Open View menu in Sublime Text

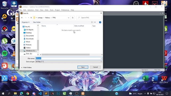(x=42, y=10)
